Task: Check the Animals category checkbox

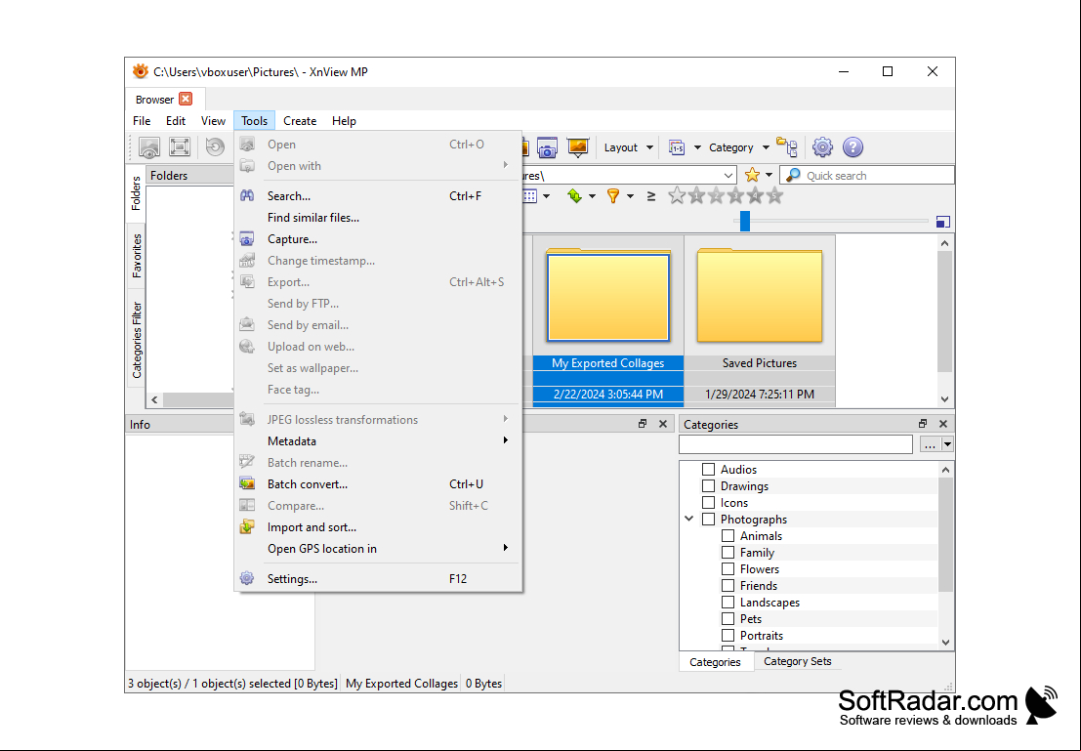Action: [728, 535]
